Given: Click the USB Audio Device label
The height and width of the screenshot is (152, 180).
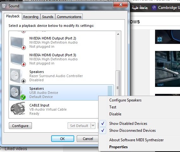Looking at the screenshot, I should [x=44, y=93].
